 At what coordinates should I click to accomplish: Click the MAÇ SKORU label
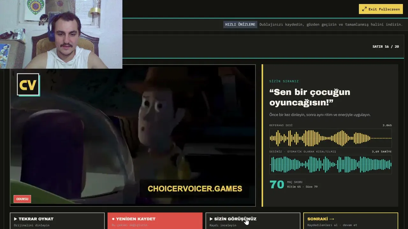coord(295,182)
